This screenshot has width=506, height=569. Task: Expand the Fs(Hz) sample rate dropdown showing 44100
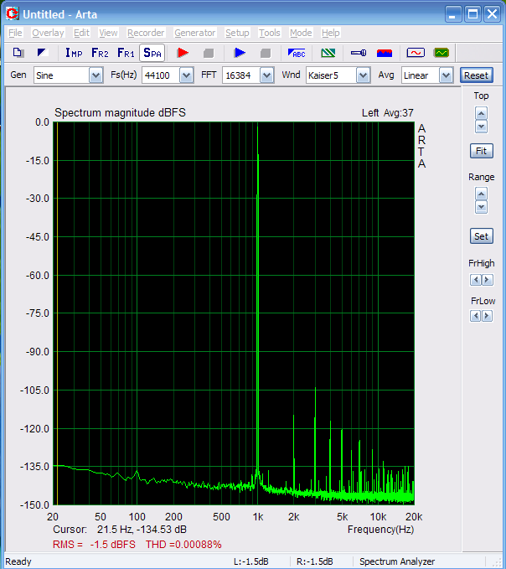[187, 75]
